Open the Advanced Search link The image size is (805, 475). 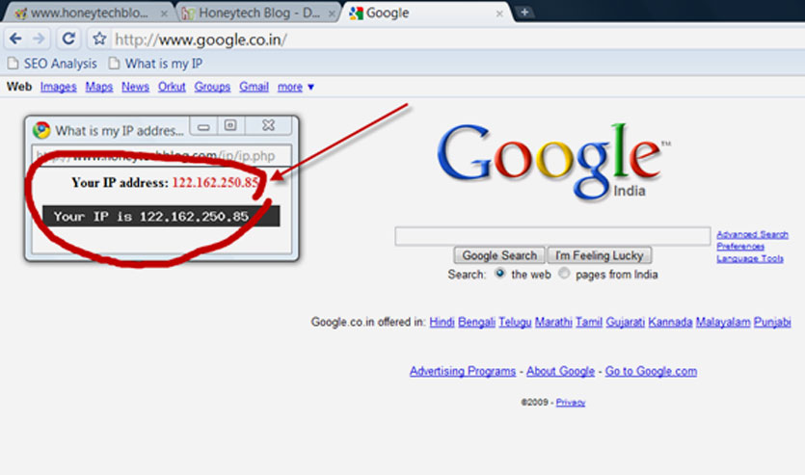[x=752, y=234]
